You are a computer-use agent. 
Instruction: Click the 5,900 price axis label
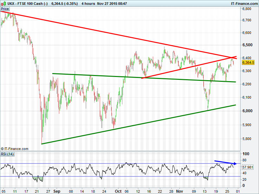pos(247,125)
